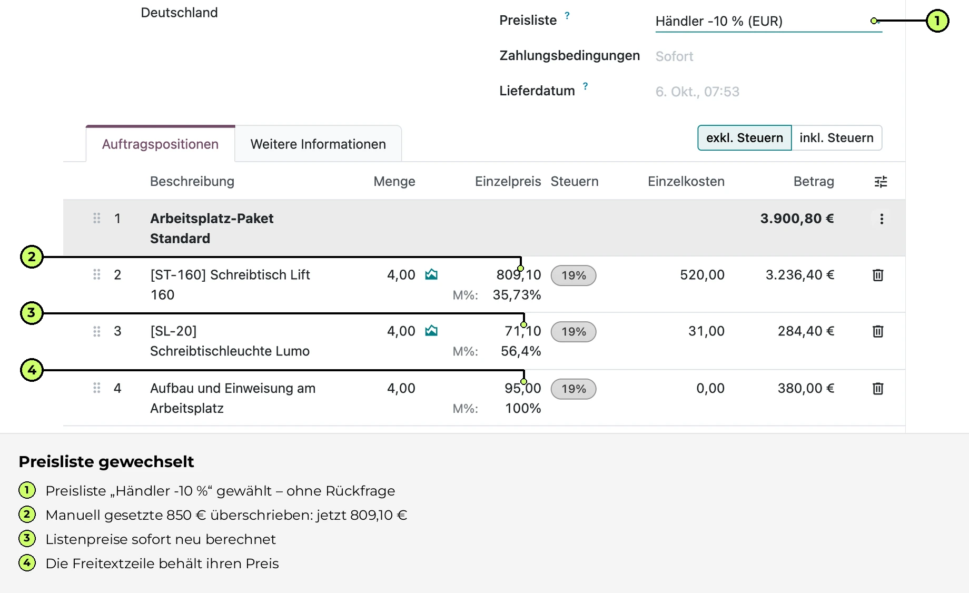Grab drag handle of Schreibtisch Lift row
This screenshot has height=593, width=969.
97,274
